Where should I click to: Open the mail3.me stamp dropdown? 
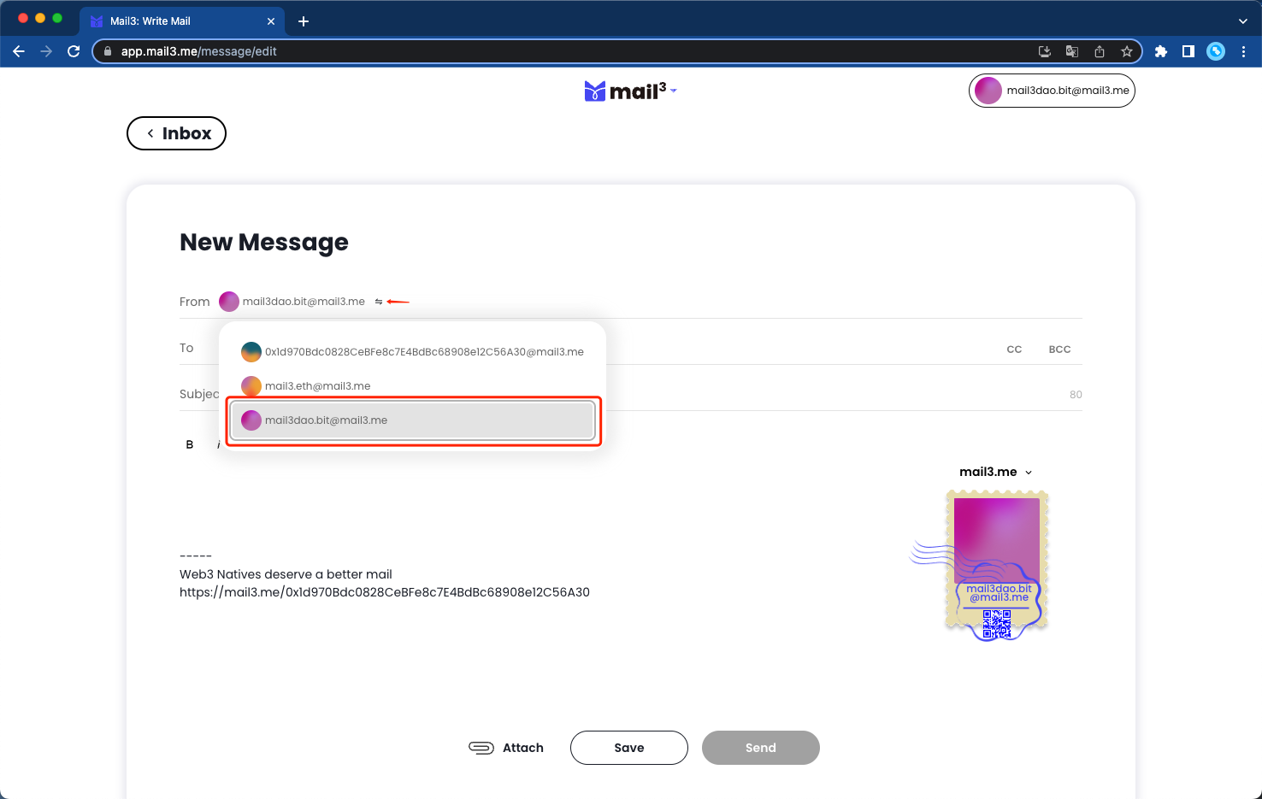(x=996, y=472)
